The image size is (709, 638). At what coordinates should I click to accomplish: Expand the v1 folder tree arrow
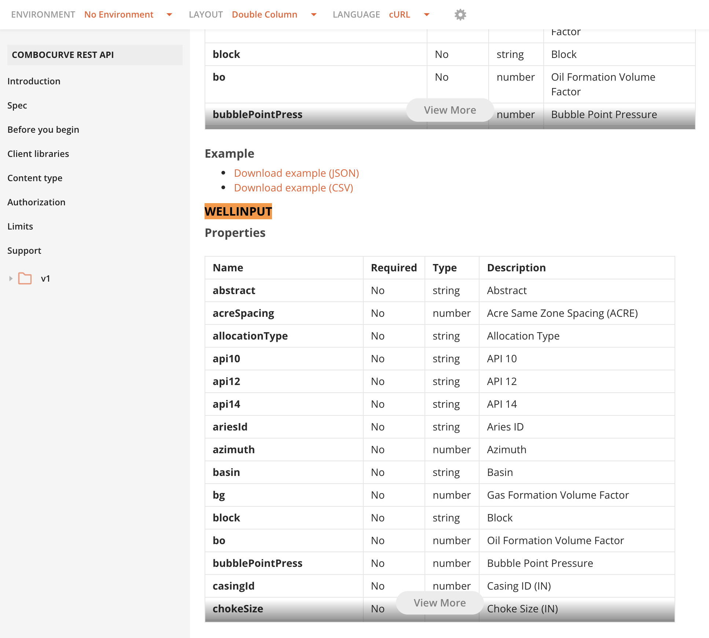coord(11,279)
